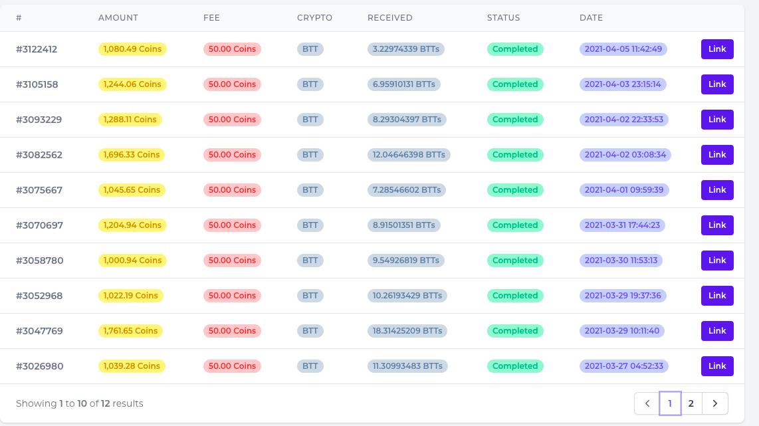Image resolution: width=759 pixels, height=426 pixels.
Task: Follow Link for withdrawal #3075667
Action: (717, 190)
